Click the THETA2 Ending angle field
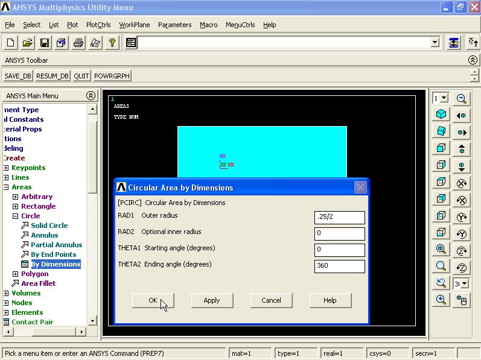 tap(340, 266)
